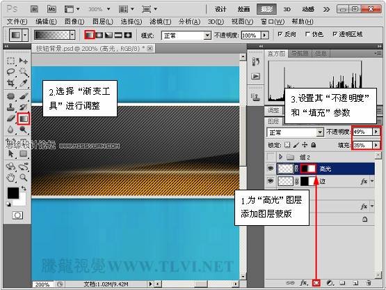
Task: Select the Zoom tool
Action: click(x=24, y=177)
